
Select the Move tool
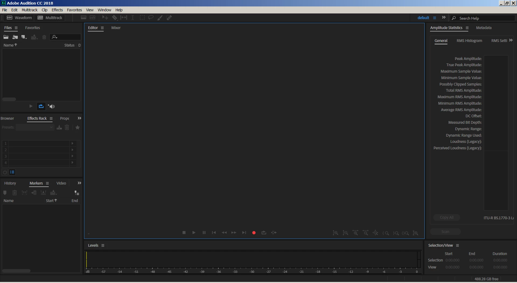pos(105,18)
